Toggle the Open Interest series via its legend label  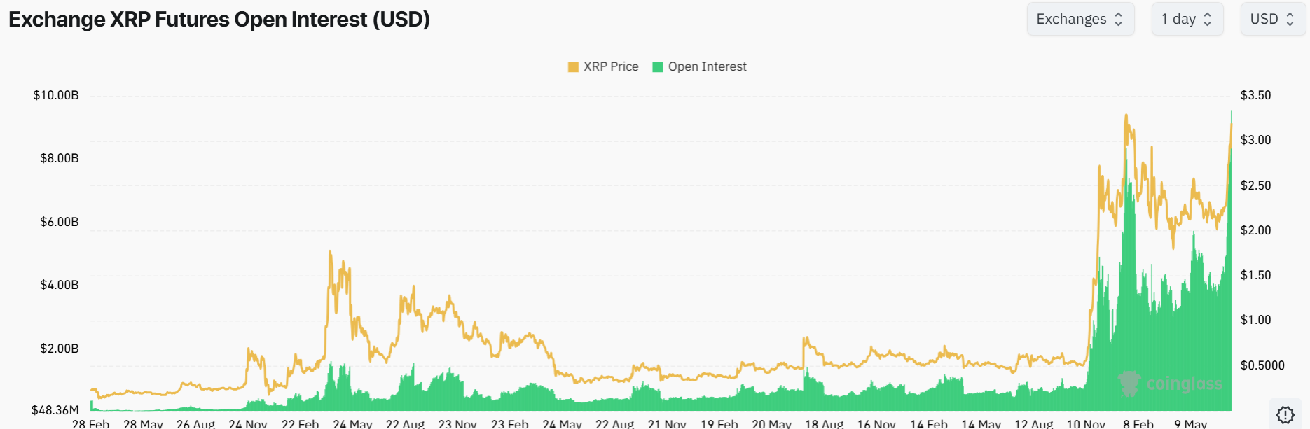coord(708,66)
